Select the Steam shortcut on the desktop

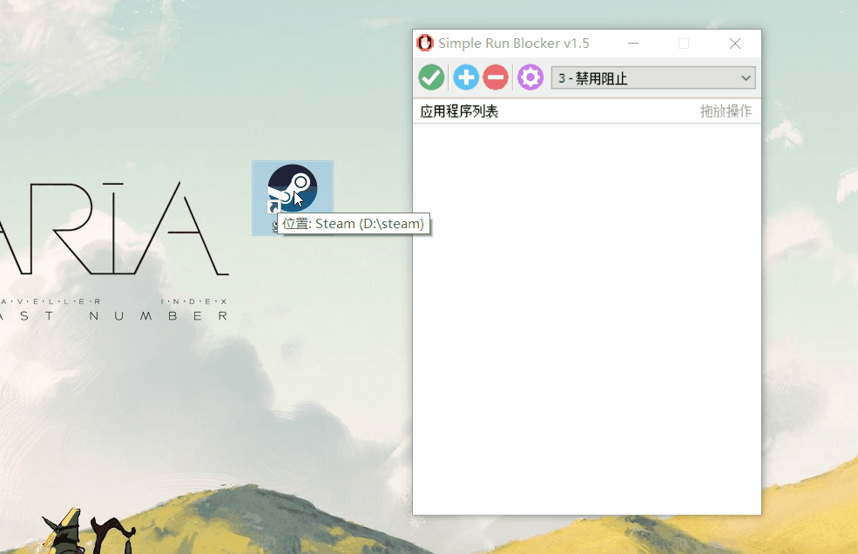[292, 187]
